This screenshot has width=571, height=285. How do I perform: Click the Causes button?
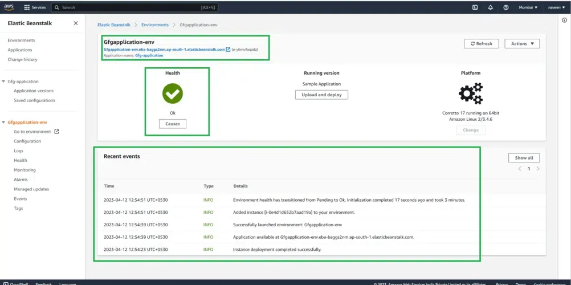click(173, 124)
